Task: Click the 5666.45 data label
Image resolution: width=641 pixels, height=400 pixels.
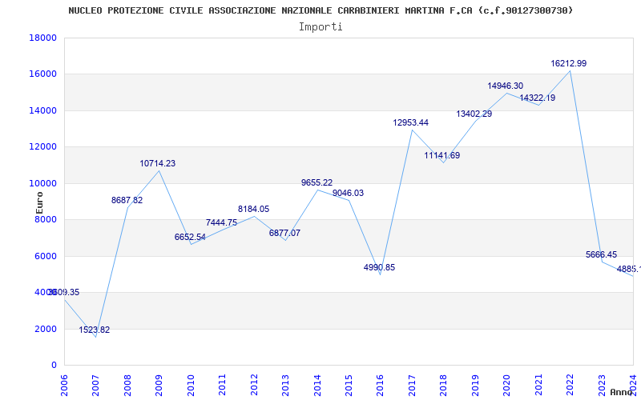Action: 602,255
